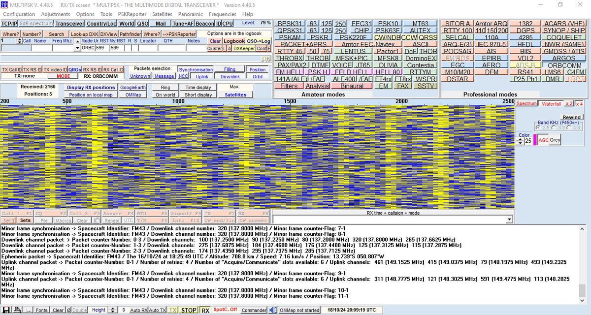Open the RX time + callsign + mode dropdown
Screen dimensions: 591x315
[x=510, y=220]
